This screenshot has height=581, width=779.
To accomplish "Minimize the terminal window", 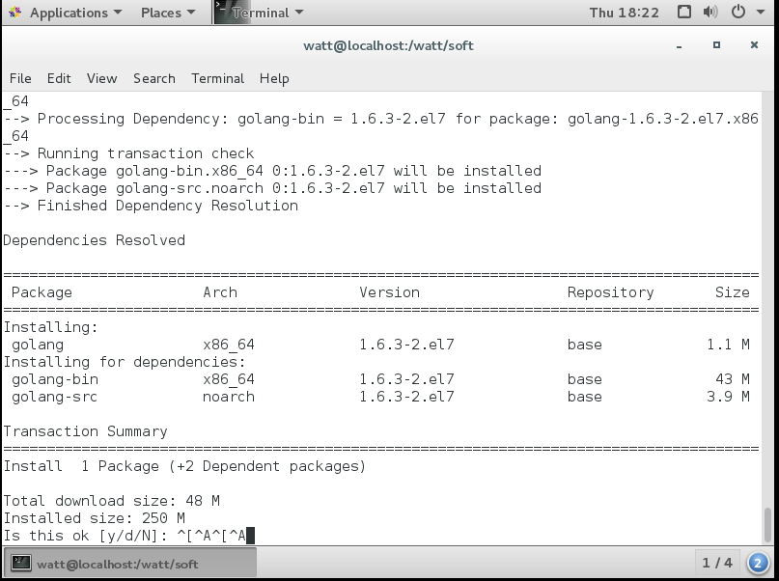I will click(x=680, y=45).
